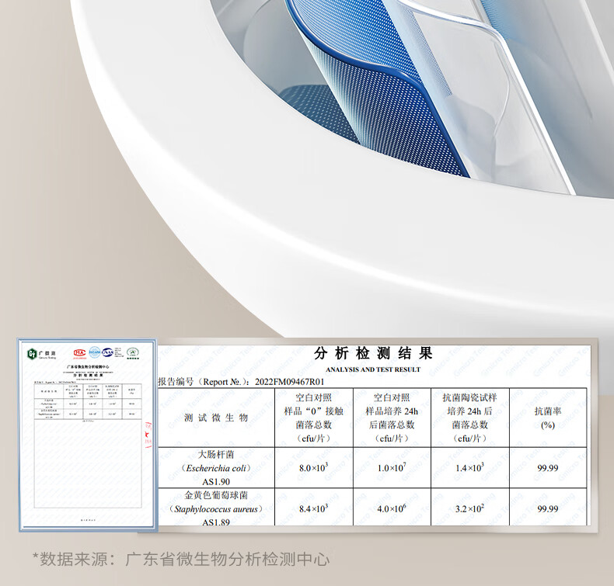Screen dimensions: 614x586
Task: Click the green hexagon 广微测 logo on the certificate
Action: click(x=32, y=354)
